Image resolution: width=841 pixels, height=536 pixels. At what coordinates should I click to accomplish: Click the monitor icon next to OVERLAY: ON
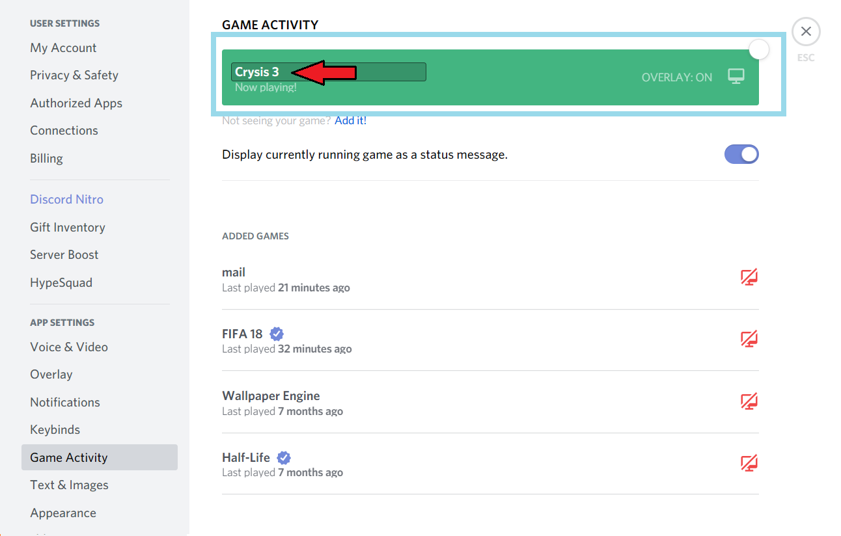click(x=736, y=76)
